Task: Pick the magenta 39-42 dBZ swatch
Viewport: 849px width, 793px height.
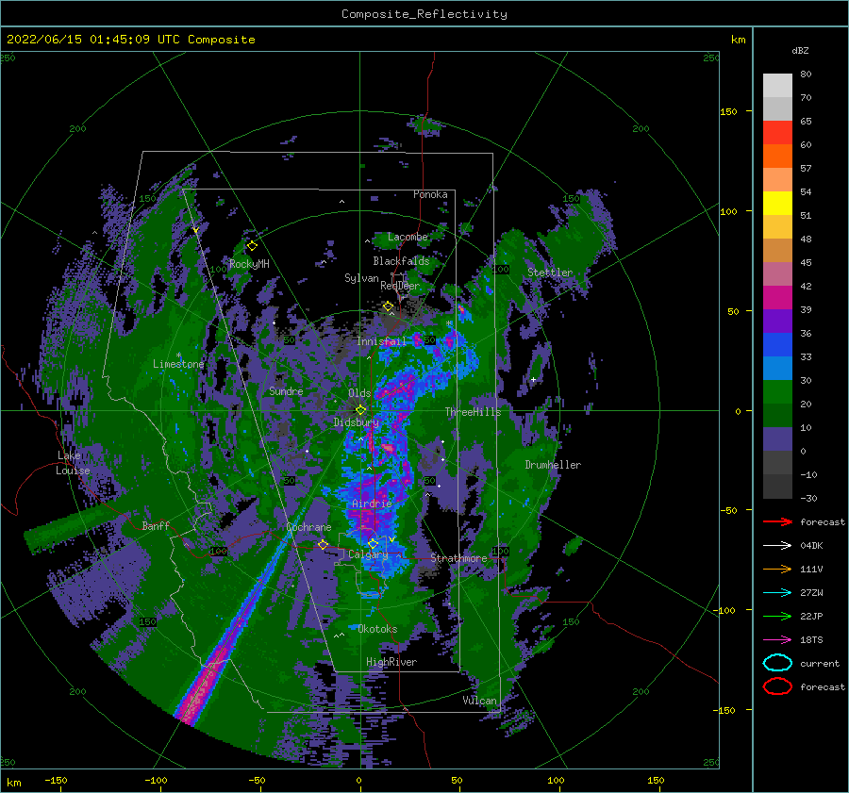Action: (777, 298)
